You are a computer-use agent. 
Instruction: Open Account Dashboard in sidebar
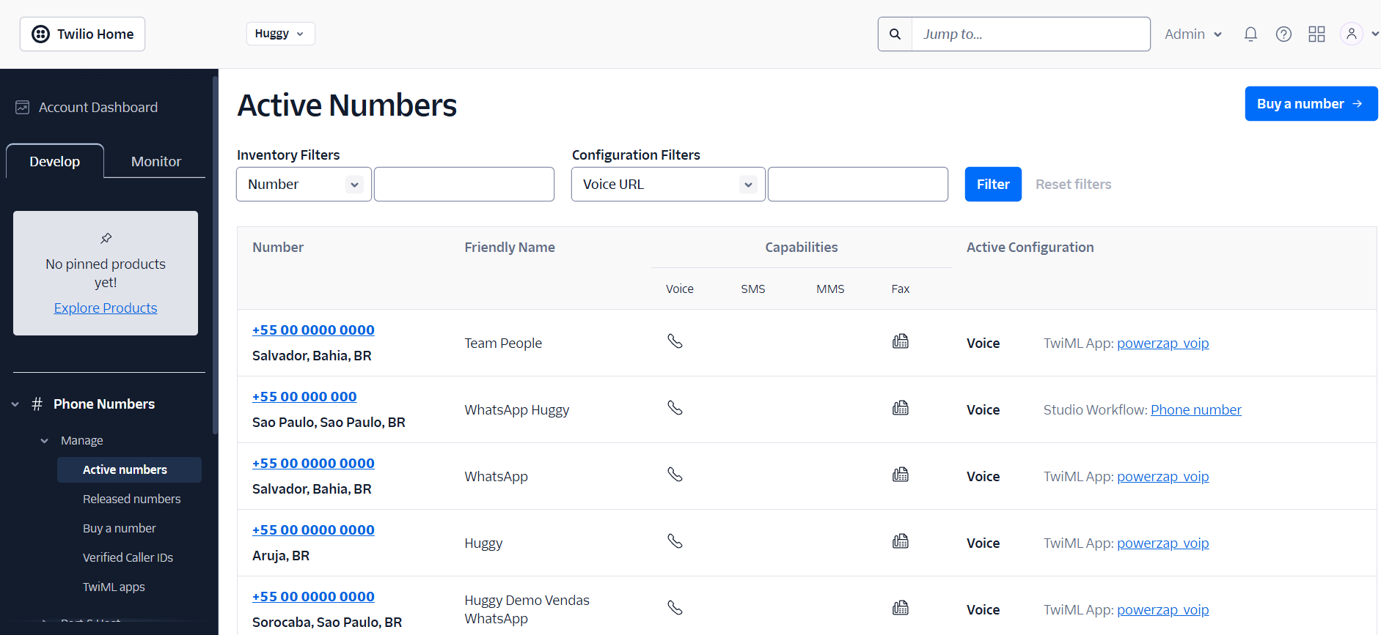pyautogui.click(x=98, y=108)
